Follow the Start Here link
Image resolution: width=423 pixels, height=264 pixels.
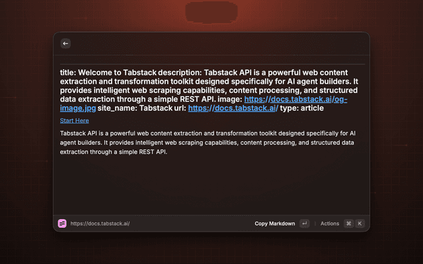click(74, 121)
